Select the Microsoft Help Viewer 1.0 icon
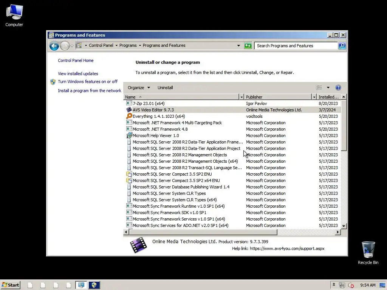This screenshot has width=387, height=290. pos(129,135)
